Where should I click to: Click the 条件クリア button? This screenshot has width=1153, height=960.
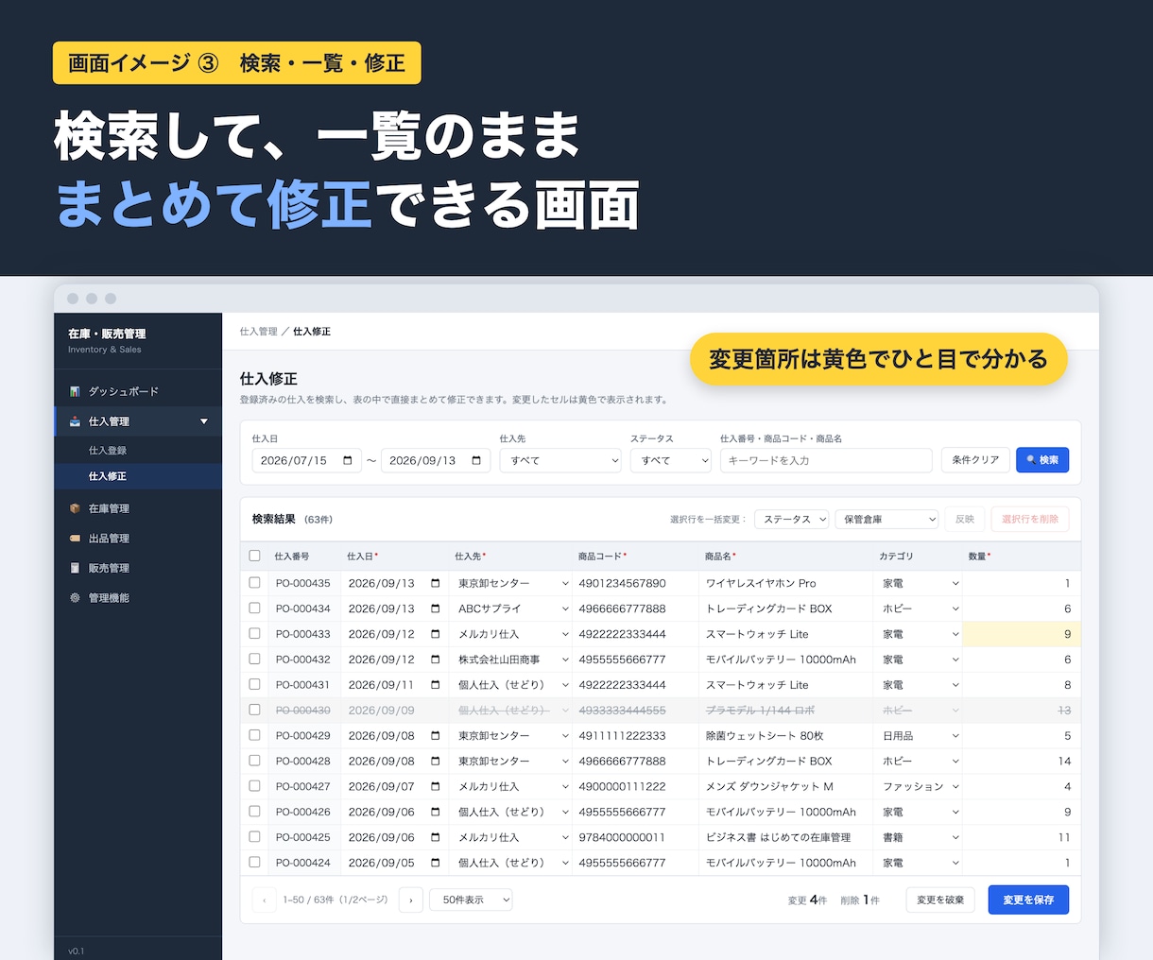point(975,459)
